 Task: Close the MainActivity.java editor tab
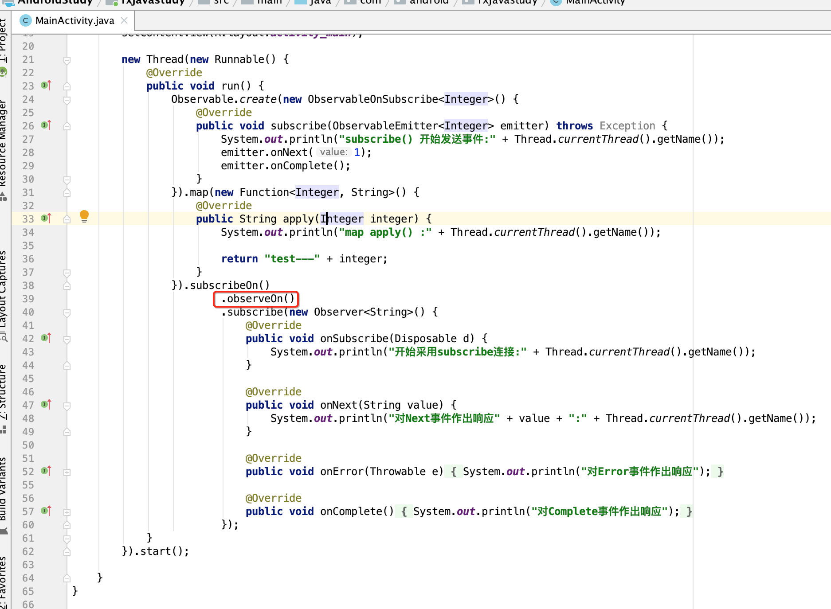click(124, 20)
